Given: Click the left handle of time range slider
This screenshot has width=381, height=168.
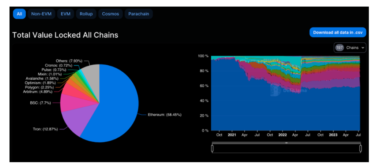Looking at the screenshot, I should [212, 148].
